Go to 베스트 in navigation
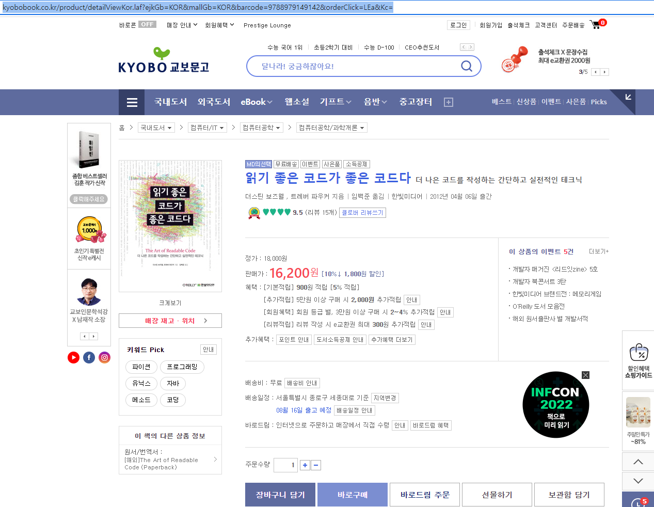 click(502, 102)
